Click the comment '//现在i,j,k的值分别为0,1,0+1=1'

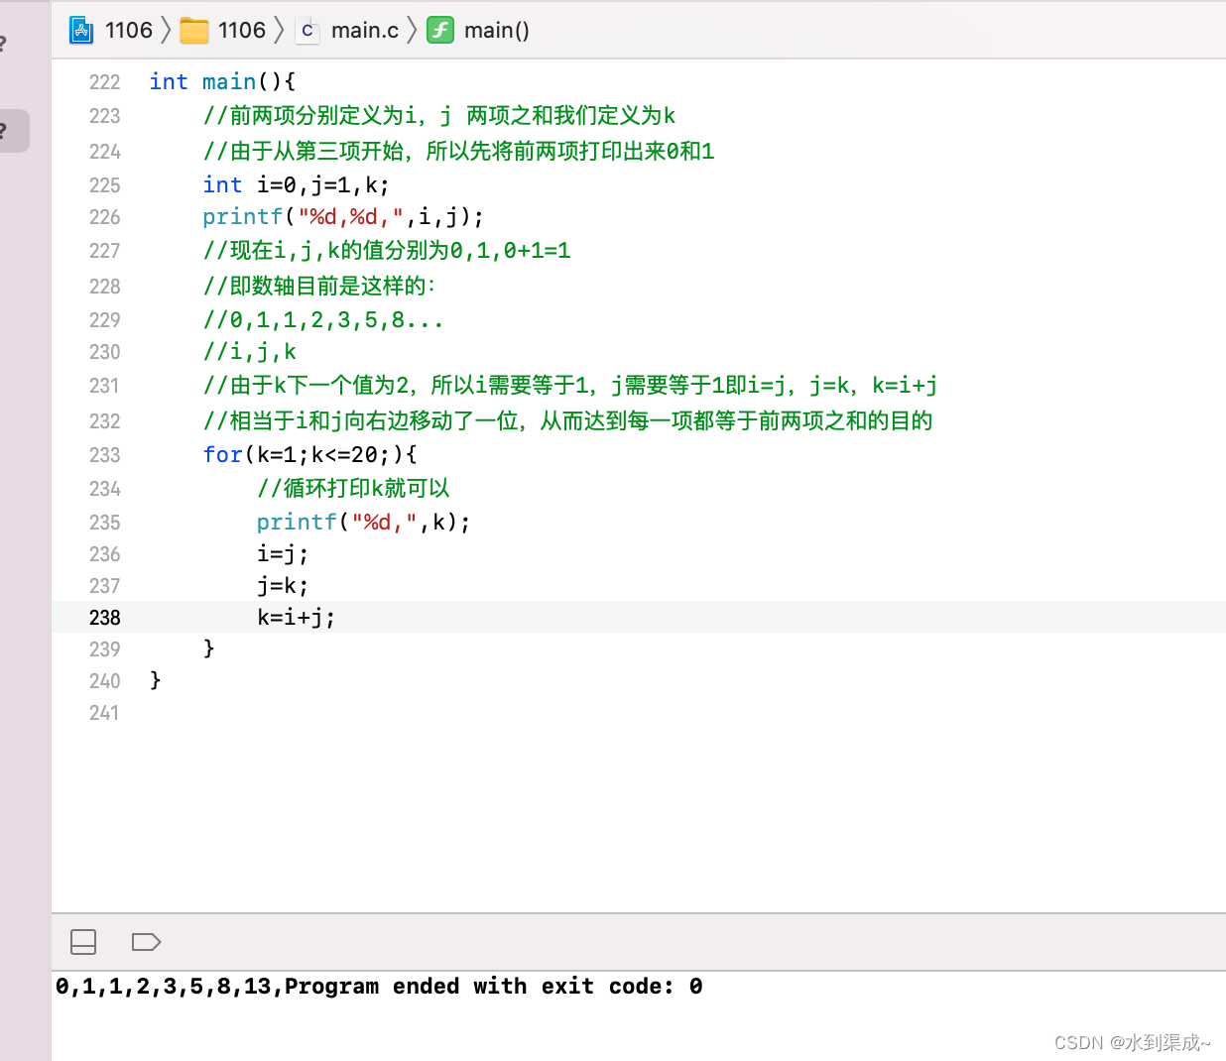click(387, 251)
